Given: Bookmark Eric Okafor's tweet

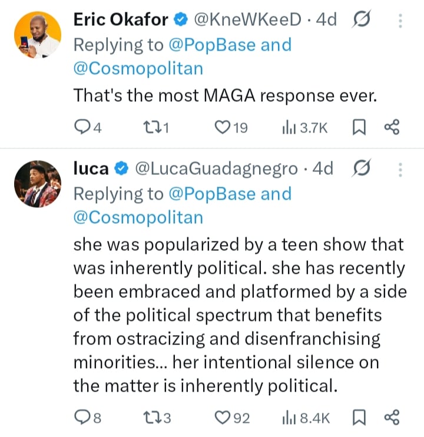Looking at the screenshot, I should pos(358,127).
